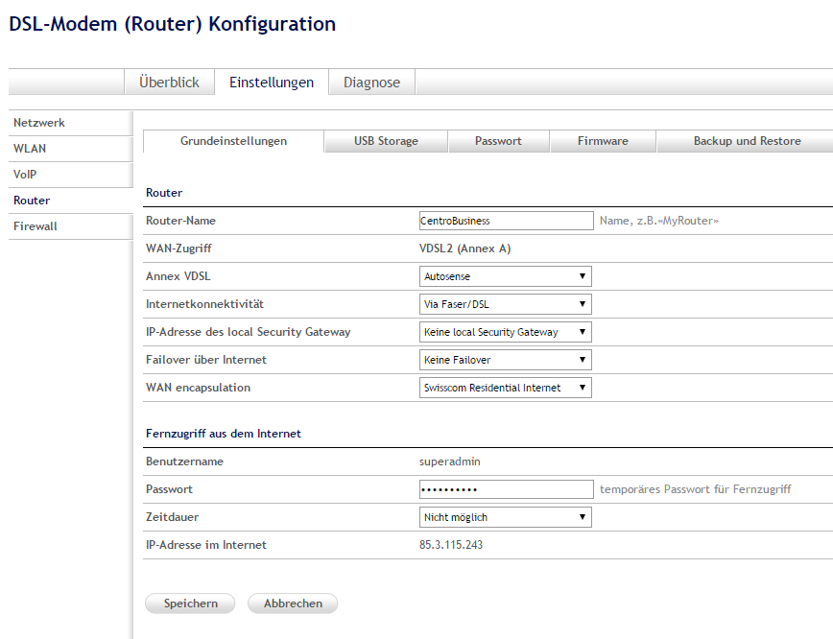Expand local Security Gateway dropdown
Viewport: 833px width, 639px height.
coord(506,332)
